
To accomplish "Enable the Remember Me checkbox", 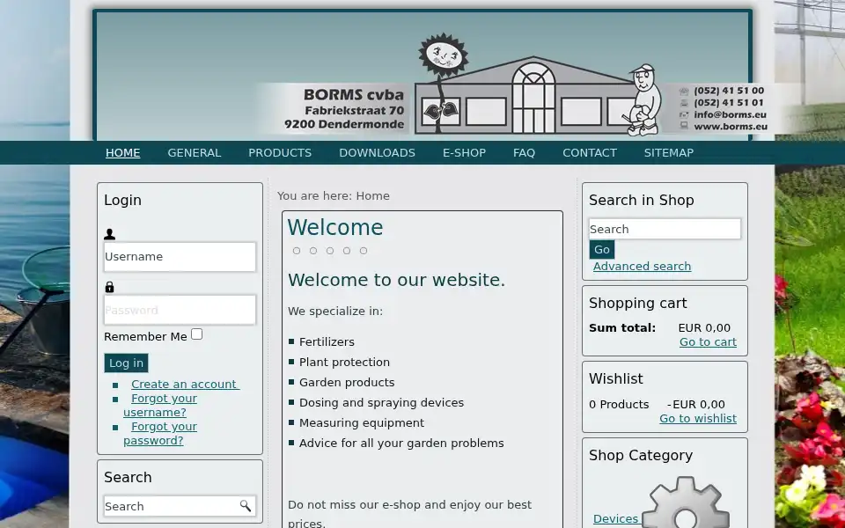I will click(x=196, y=334).
